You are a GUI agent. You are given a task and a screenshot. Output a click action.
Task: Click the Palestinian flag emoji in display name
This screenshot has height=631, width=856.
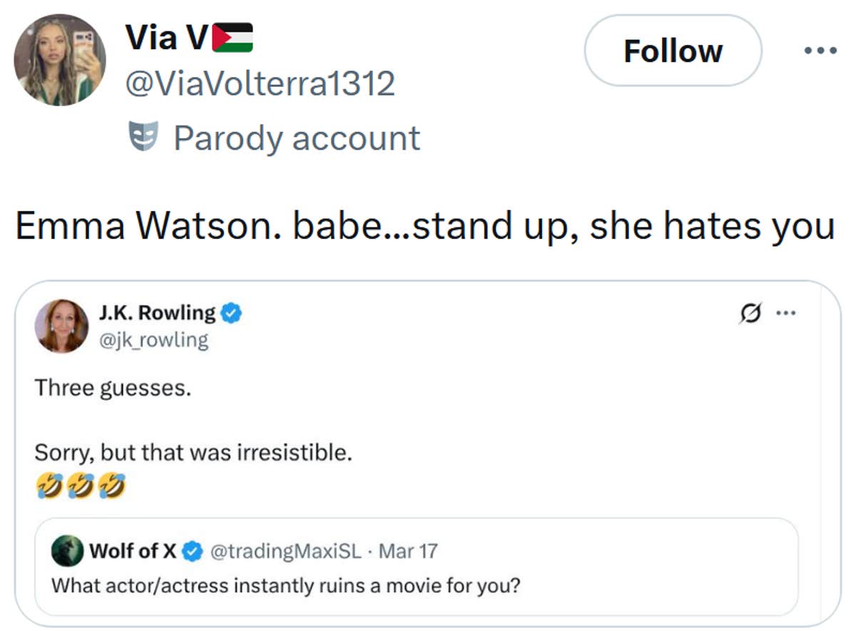233,36
